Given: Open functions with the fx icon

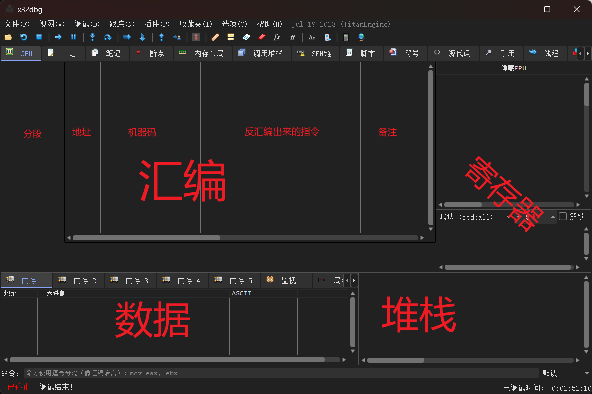Looking at the screenshot, I should click(x=277, y=37).
